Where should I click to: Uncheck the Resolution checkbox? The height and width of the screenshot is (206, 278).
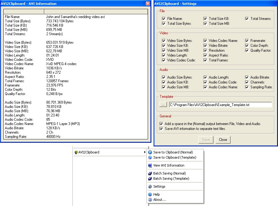(x=205, y=50)
